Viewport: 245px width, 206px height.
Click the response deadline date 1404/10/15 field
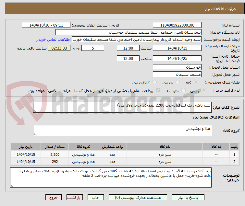pos(177,48)
